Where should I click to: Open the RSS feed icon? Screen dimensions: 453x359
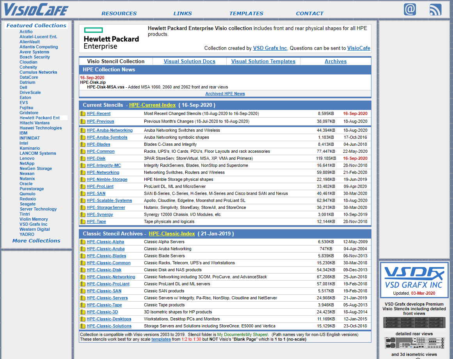[435, 9]
